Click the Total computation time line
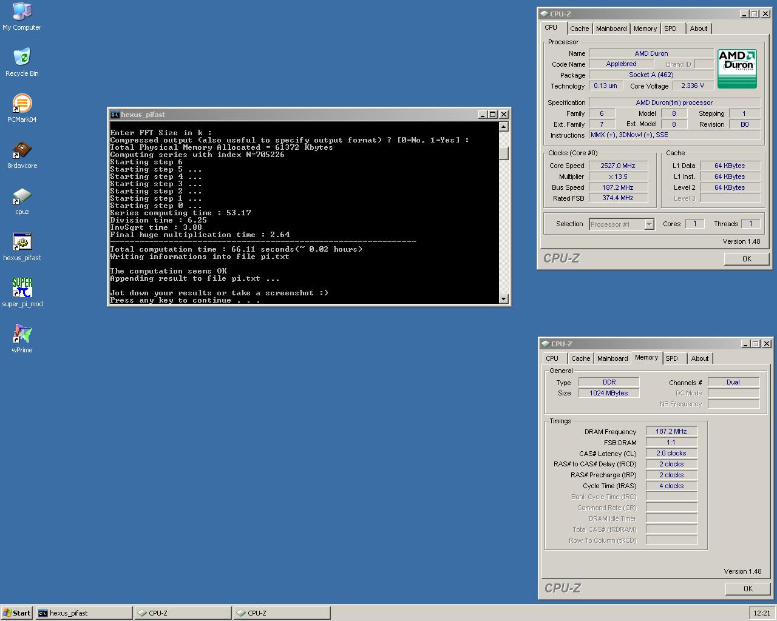Viewport: 777px width, 621px height. coord(236,249)
